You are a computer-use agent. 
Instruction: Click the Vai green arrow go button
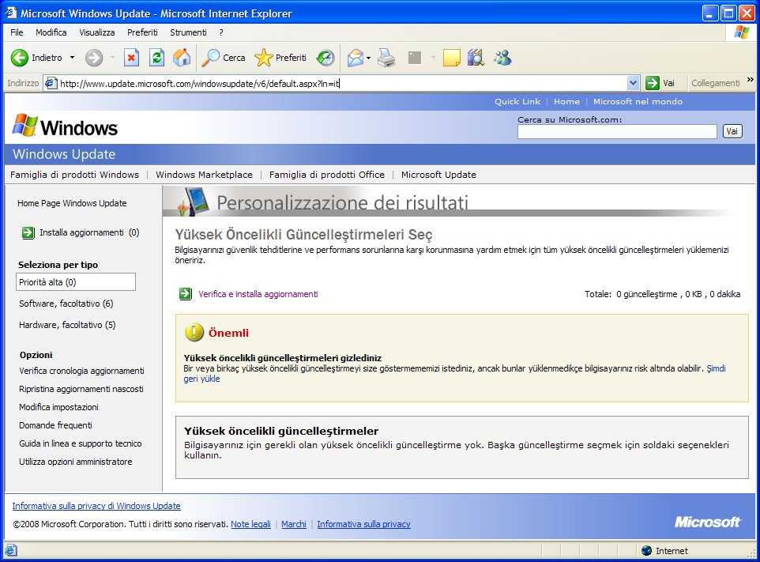click(653, 83)
